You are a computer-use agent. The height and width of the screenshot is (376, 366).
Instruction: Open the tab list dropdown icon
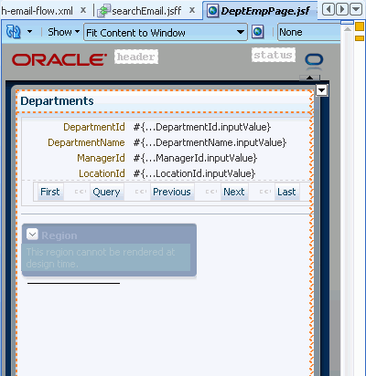[x=356, y=10]
